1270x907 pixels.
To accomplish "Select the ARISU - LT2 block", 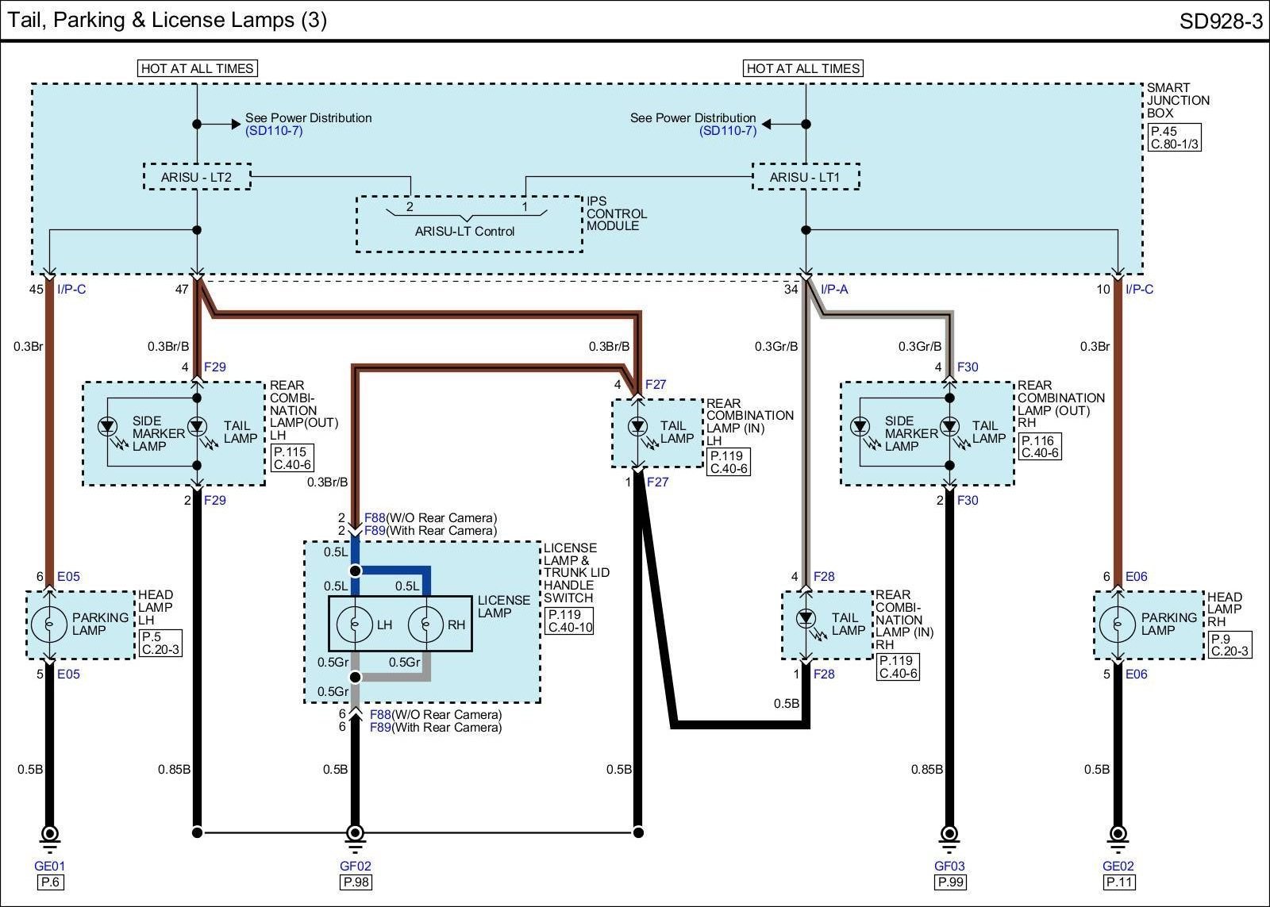I will tap(197, 177).
